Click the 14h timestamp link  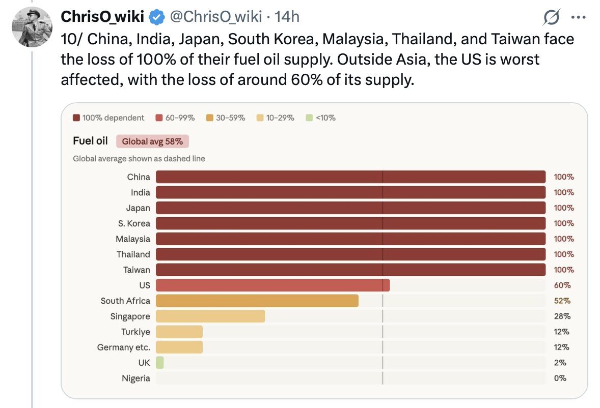coord(287,17)
